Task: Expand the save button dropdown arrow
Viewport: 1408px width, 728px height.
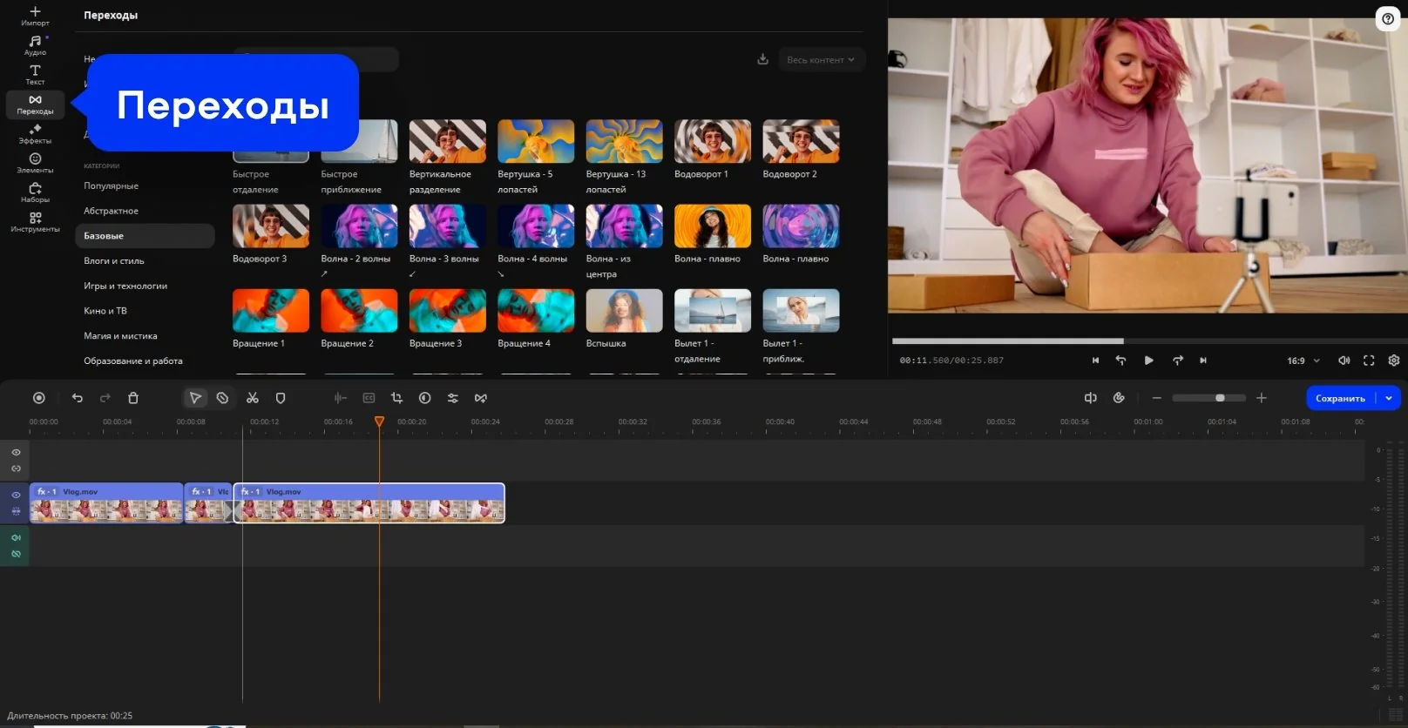Action: [1389, 398]
